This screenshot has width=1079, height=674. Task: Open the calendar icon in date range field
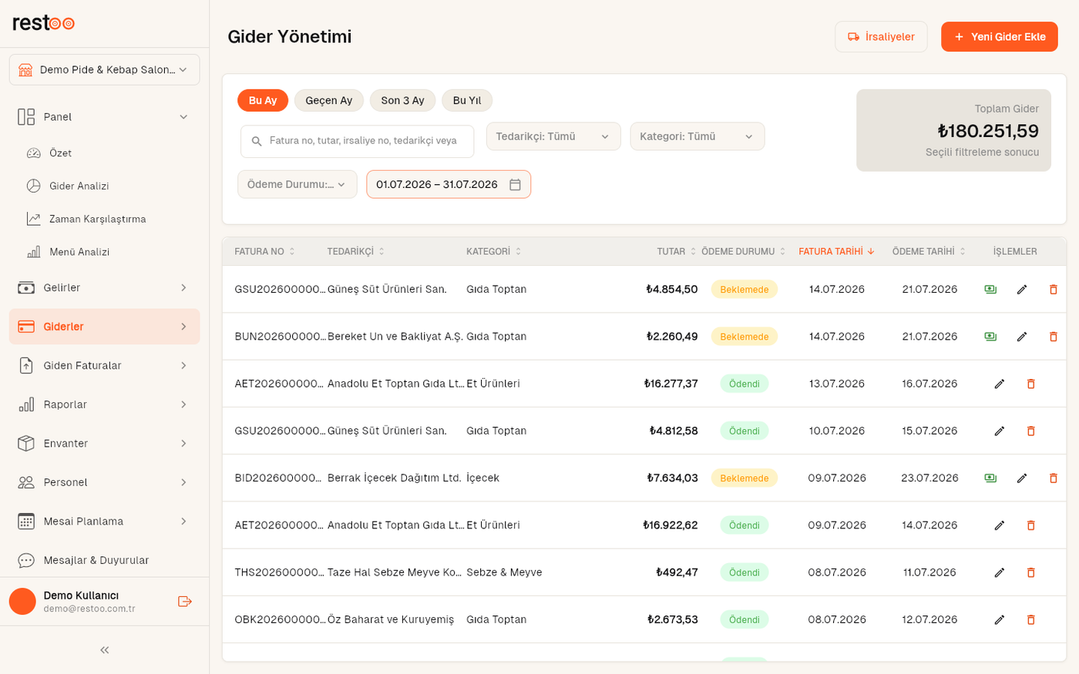pyautogui.click(x=516, y=185)
